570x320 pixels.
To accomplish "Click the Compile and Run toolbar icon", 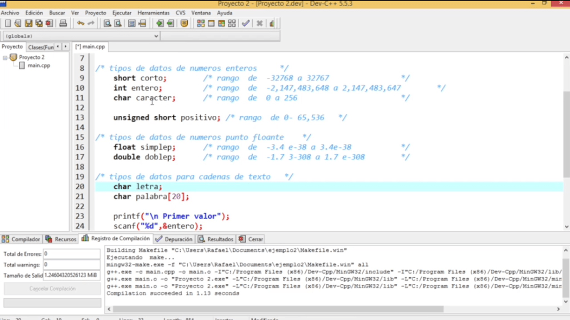I will pyautogui.click(x=221, y=23).
